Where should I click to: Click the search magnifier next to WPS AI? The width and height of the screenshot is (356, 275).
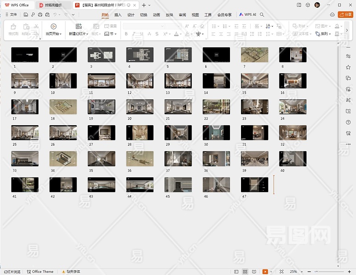click(x=262, y=15)
